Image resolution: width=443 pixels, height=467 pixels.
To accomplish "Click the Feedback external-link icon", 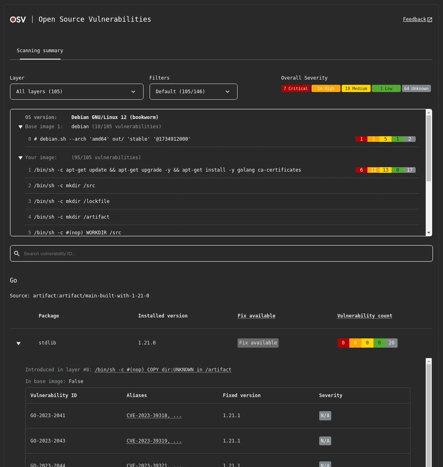I will (x=430, y=19).
